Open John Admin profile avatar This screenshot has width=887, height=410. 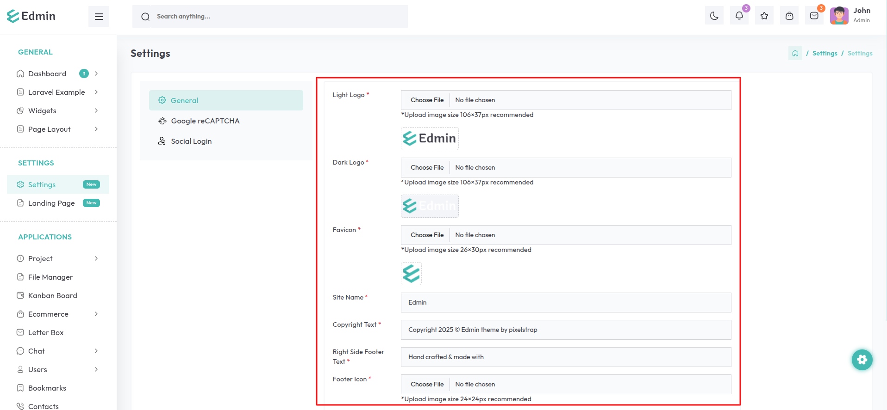coord(839,16)
